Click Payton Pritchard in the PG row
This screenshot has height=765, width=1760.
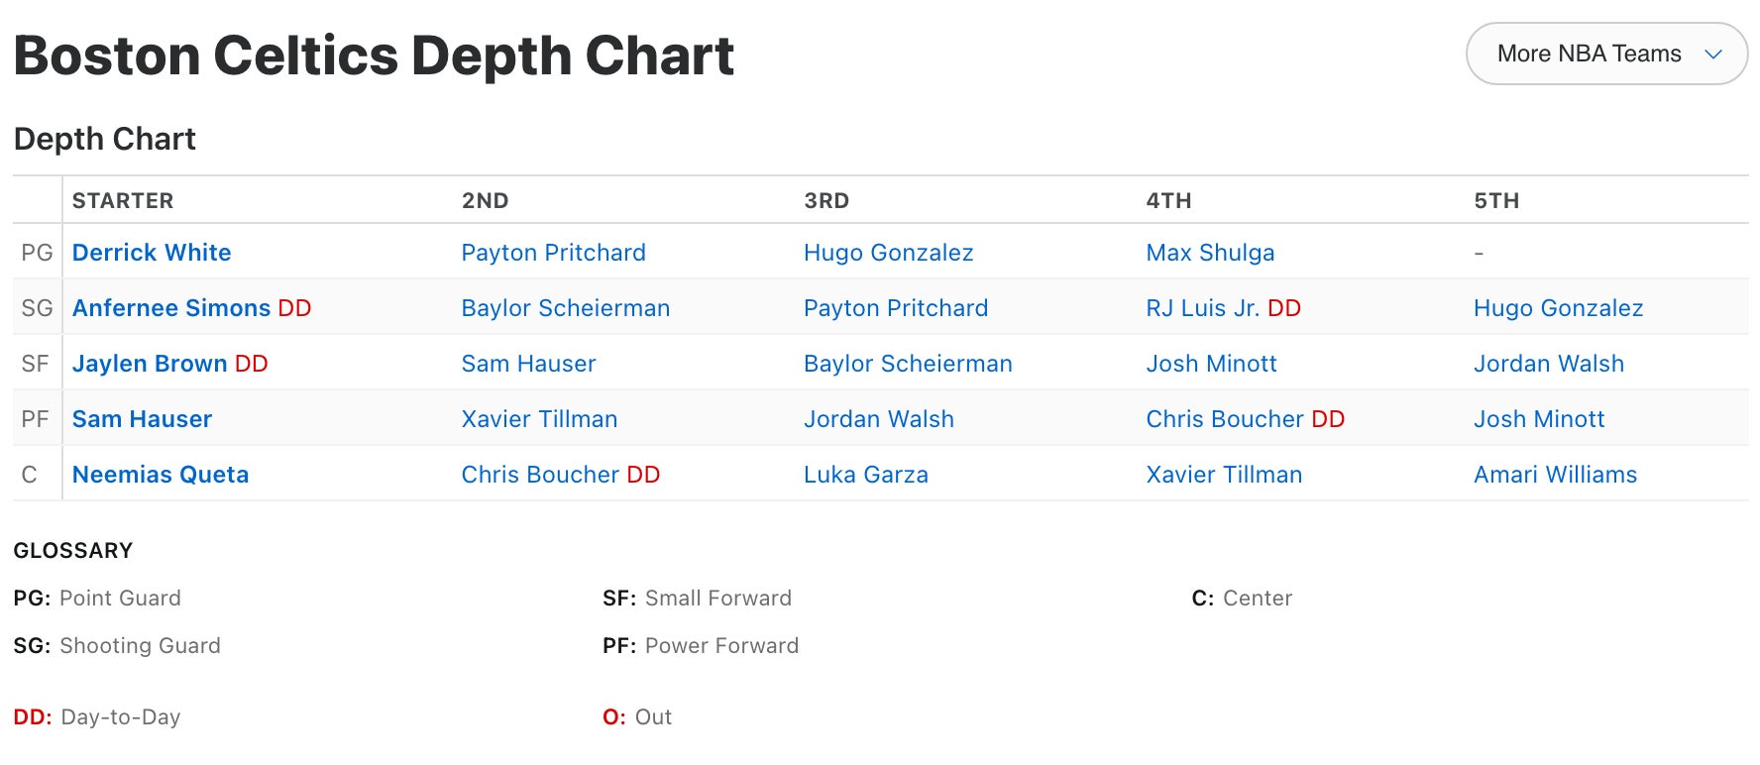click(553, 253)
